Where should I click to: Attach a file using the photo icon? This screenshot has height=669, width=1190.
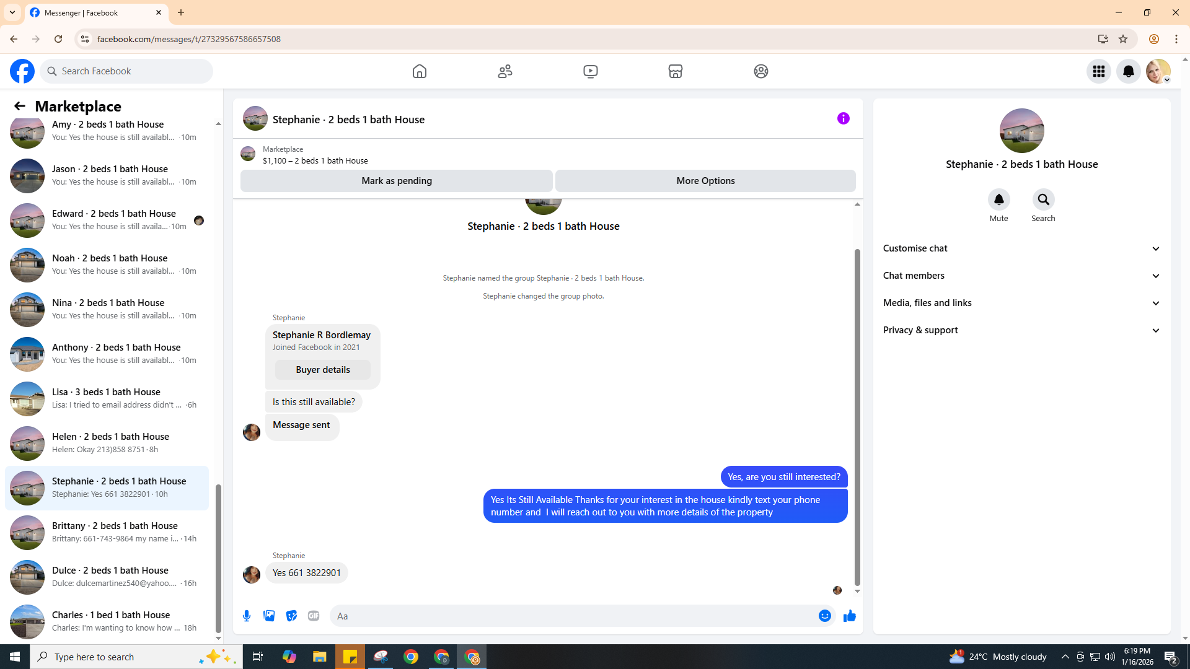269,616
